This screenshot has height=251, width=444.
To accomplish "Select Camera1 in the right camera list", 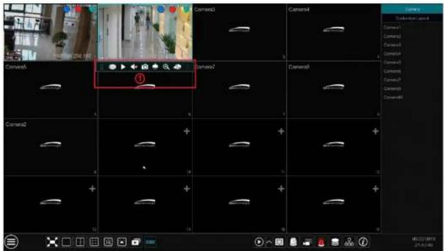I will (x=392, y=28).
